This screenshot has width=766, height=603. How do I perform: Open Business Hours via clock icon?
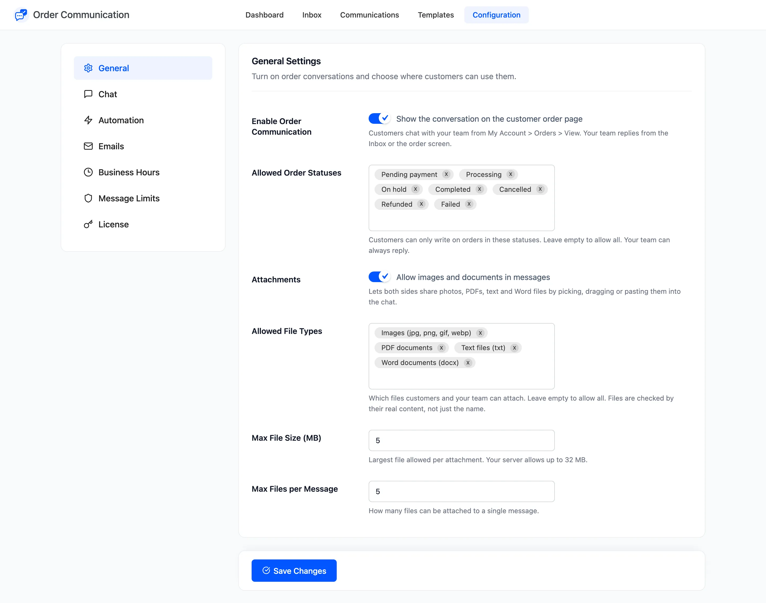(x=88, y=172)
